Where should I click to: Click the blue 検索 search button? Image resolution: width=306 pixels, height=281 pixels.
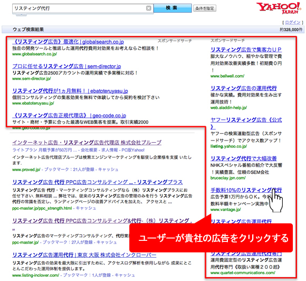(173, 8)
